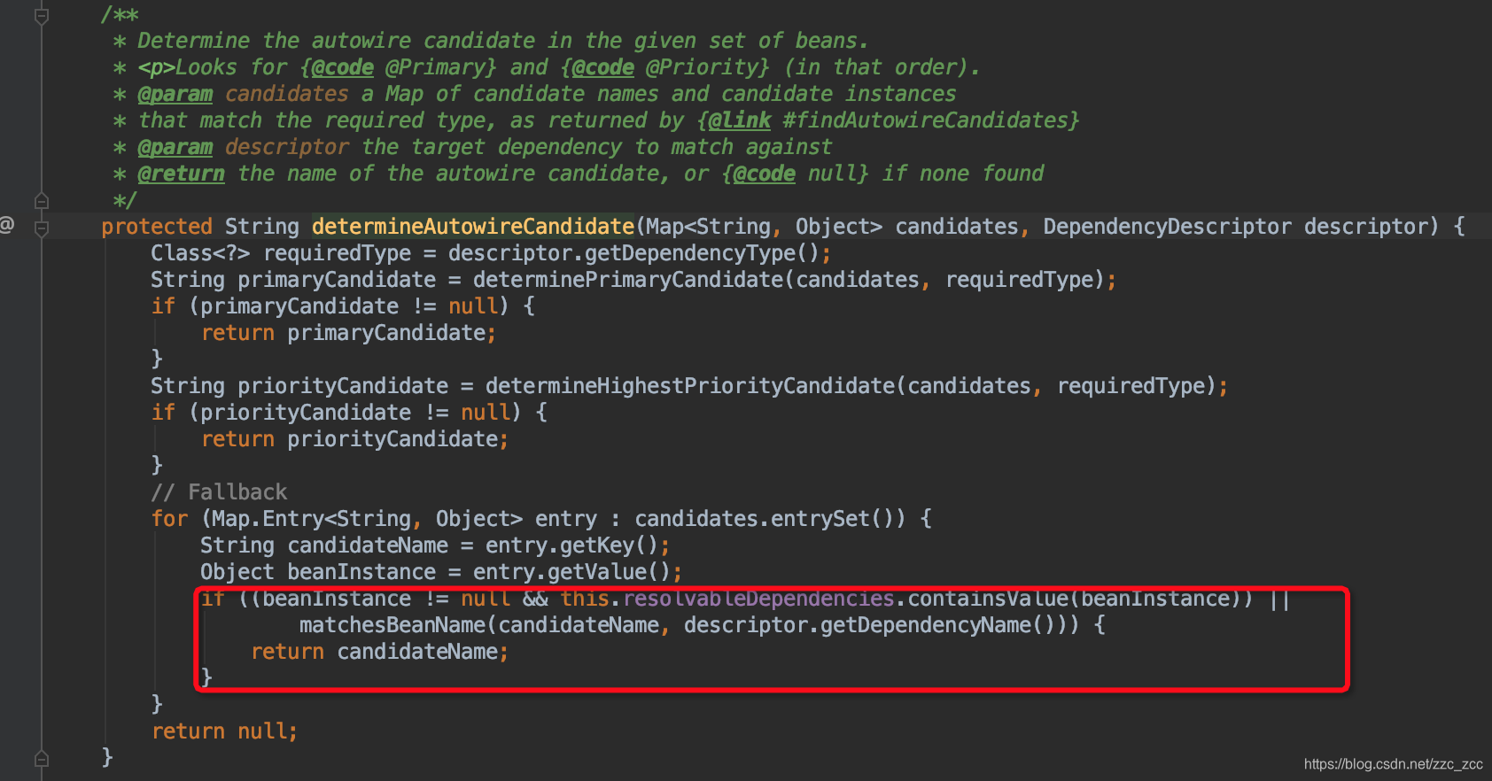1492x781 pixels.
Task: Click the resolvableDependencies field reference
Action: coord(758,599)
